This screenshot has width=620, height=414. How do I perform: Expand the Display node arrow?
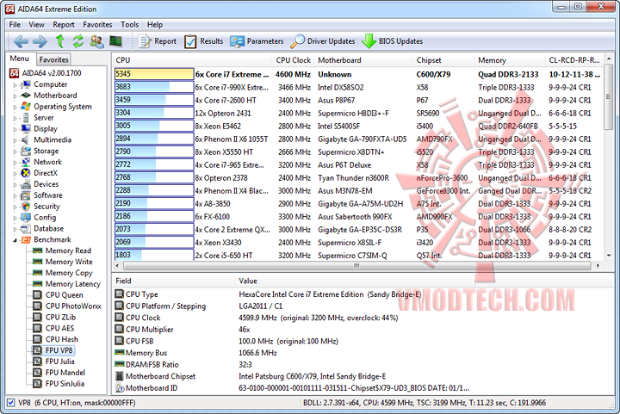pyautogui.click(x=15, y=129)
